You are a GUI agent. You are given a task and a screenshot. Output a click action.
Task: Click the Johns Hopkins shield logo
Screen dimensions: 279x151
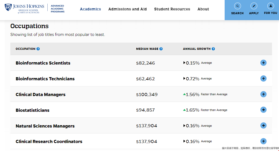tap(8, 7)
